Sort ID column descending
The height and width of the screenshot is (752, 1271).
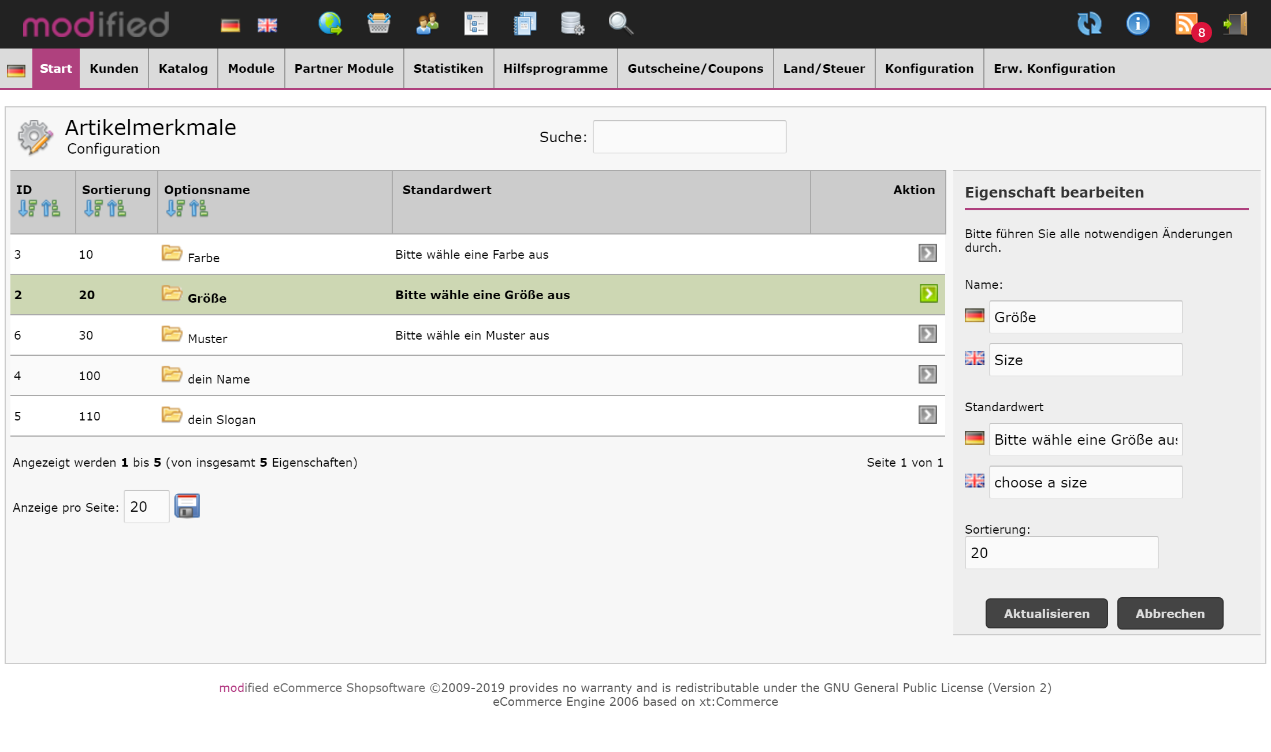(27, 208)
